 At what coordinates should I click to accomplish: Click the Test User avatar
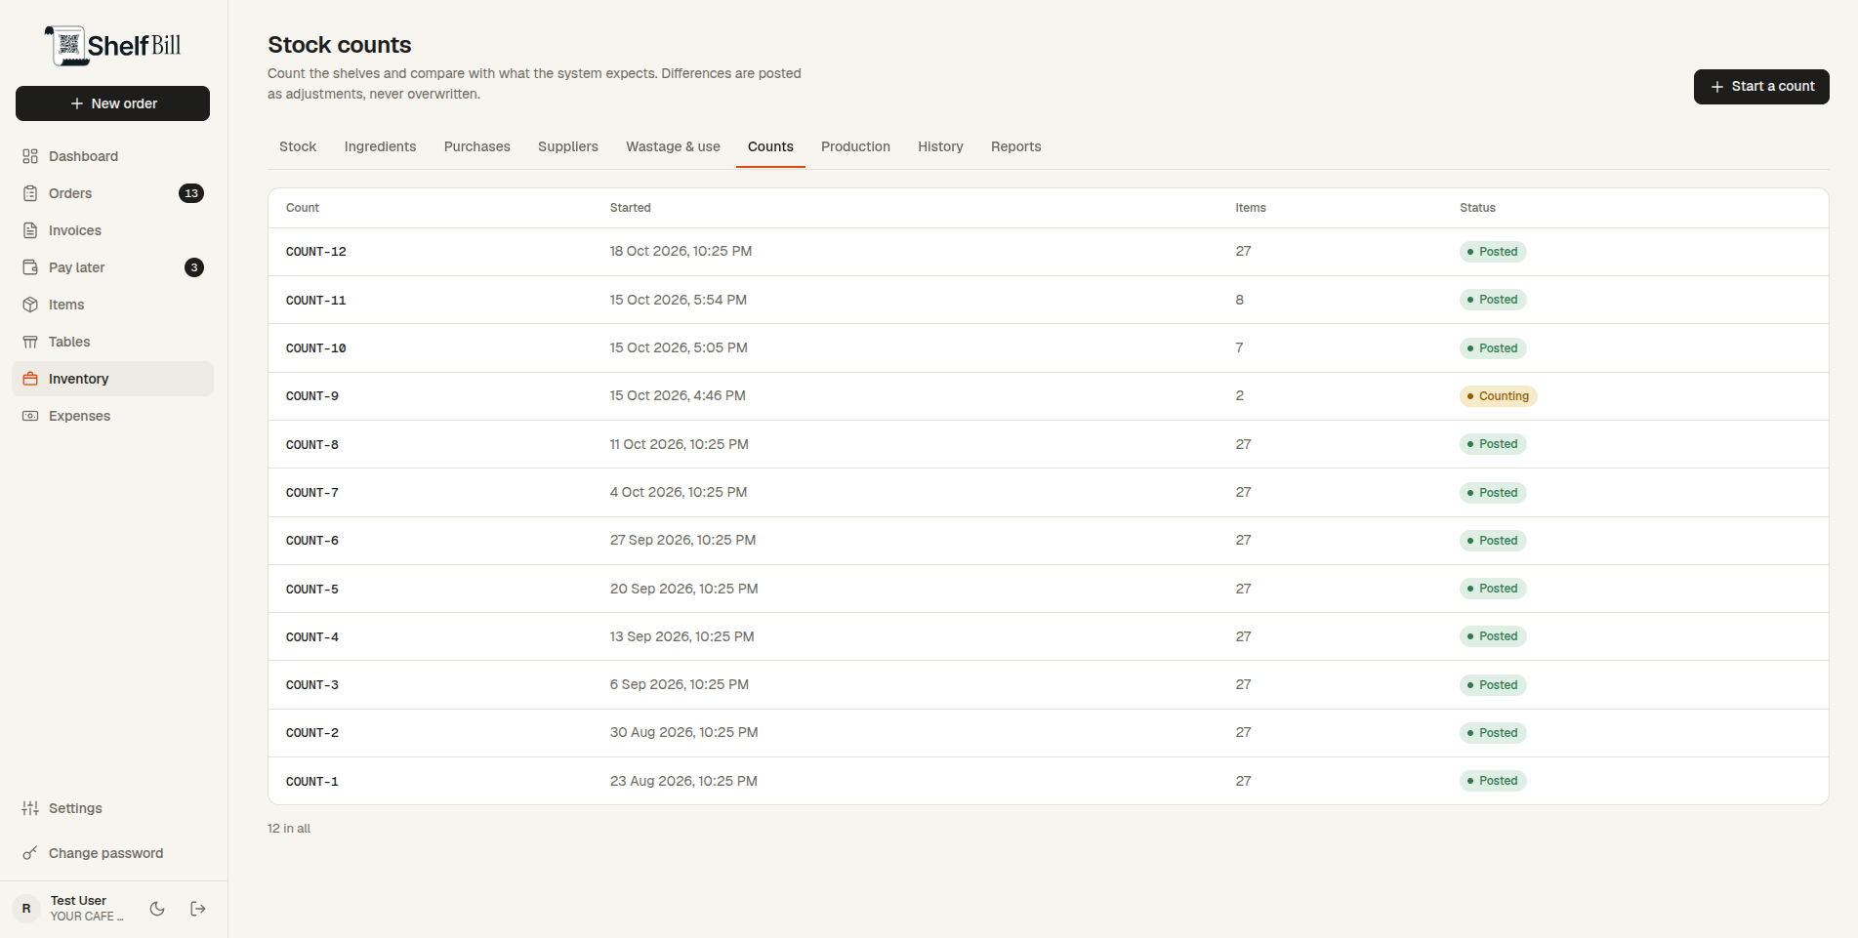click(x=26, y=909)
